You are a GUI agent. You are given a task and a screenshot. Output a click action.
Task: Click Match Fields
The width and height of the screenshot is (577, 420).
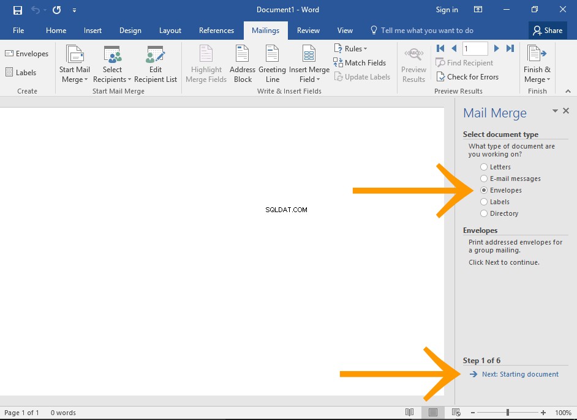pyautogui.click(x=360, y=63)
